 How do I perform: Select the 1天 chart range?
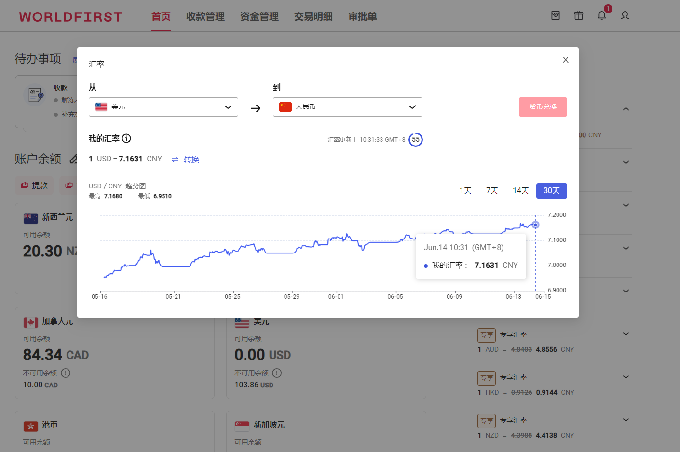465,191
